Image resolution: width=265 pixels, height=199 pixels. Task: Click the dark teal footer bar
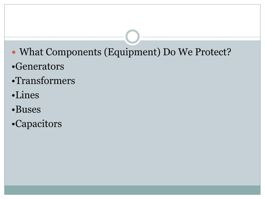coord(132,190)
